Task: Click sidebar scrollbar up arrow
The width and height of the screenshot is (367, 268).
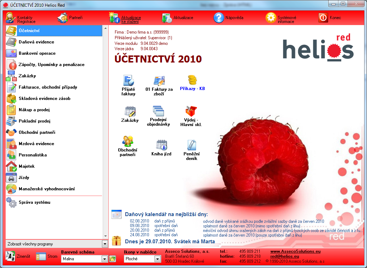Action: (105, 28)
